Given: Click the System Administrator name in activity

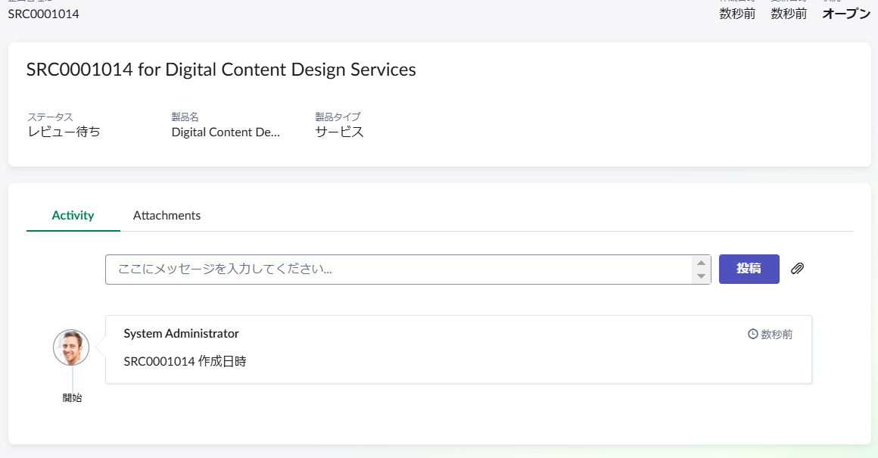Looking at the screenshot, I should point(181,333).
